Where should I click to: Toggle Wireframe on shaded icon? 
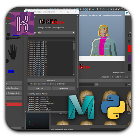click(x=84, y=9)
